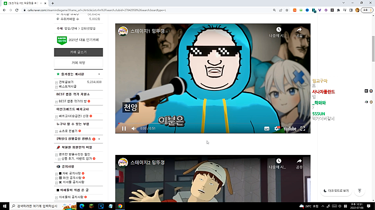Collapse the 진행중인 컨텐츠 section arrow
Image resolution: width=375 pixels, height=210 pixels.
pyautogui.click(x=99, y=139)
